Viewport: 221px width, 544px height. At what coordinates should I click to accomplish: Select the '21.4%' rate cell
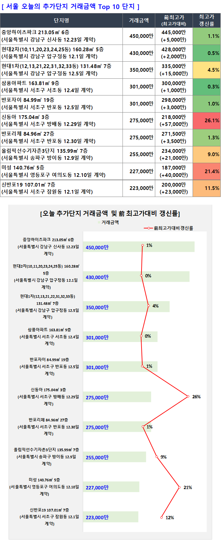(207, 172)
